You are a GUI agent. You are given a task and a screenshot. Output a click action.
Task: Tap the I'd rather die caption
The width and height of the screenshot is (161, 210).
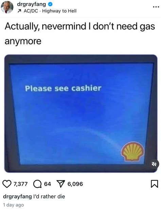[x=49, y=196]
